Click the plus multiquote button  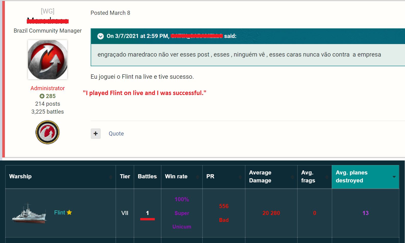pos(96,133)
